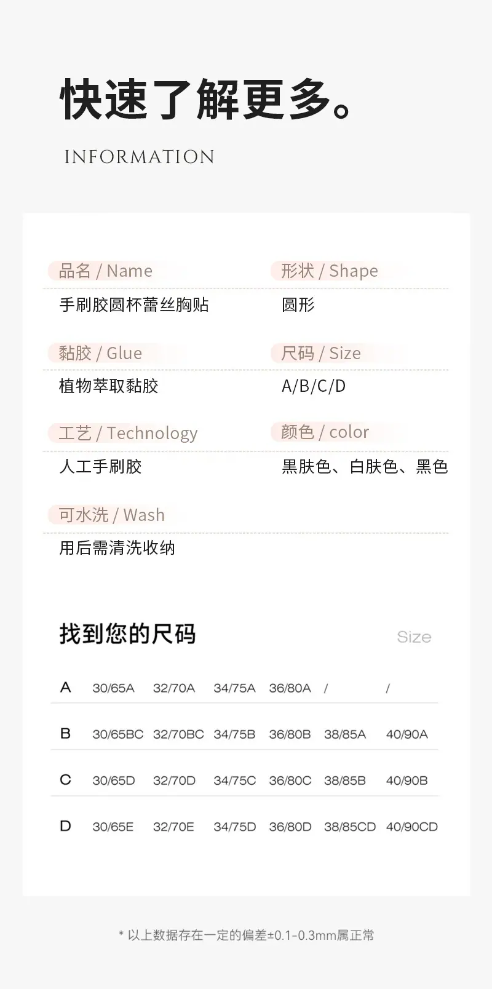The image size is (492, 989).
Task: Click the 黑肤色、白肤色、黑色 color text
Action: pyautogui.click(x=365, y=467)
